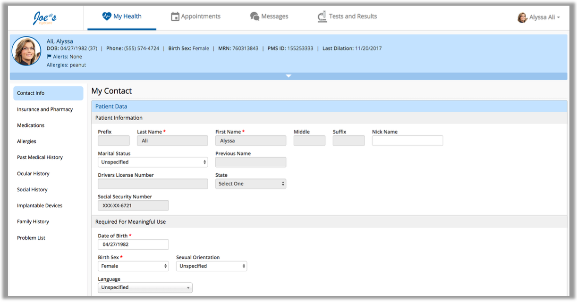Viewport: 577px width, 302px height.
Task: Open the Sexual Orientation dropdown
Action: 212,266
